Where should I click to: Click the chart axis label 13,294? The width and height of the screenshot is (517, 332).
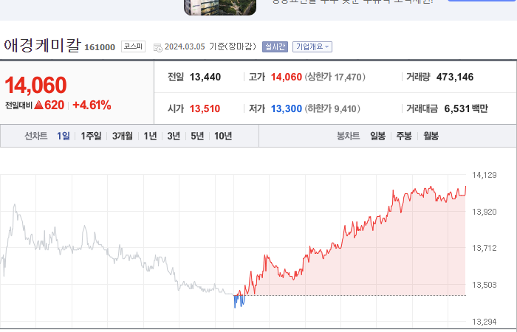coord(484,322)
